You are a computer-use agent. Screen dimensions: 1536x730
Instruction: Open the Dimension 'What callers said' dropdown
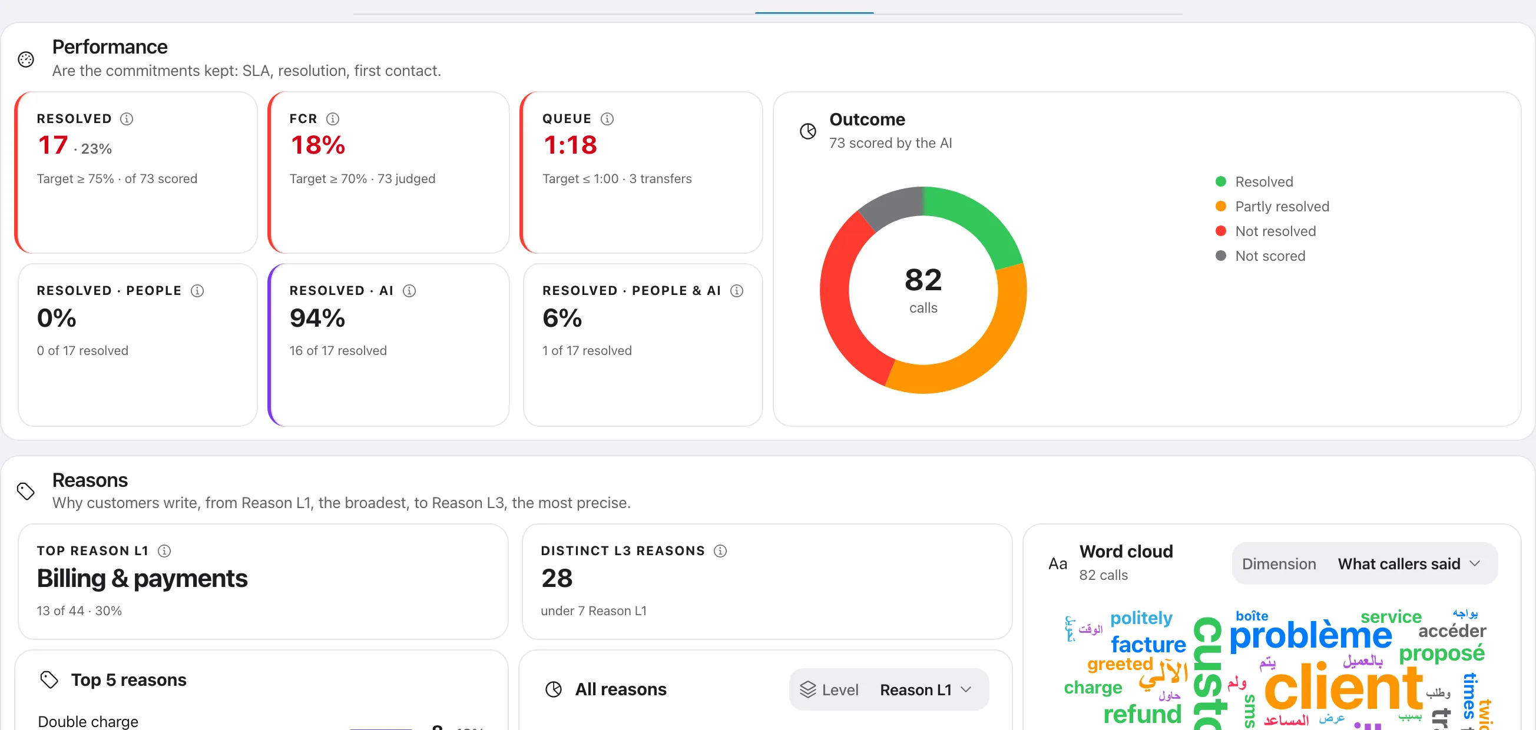point(1365,564)
